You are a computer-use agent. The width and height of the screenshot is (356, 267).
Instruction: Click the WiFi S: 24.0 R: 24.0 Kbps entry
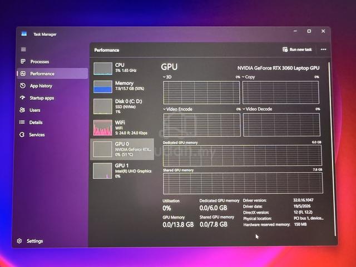122,127
